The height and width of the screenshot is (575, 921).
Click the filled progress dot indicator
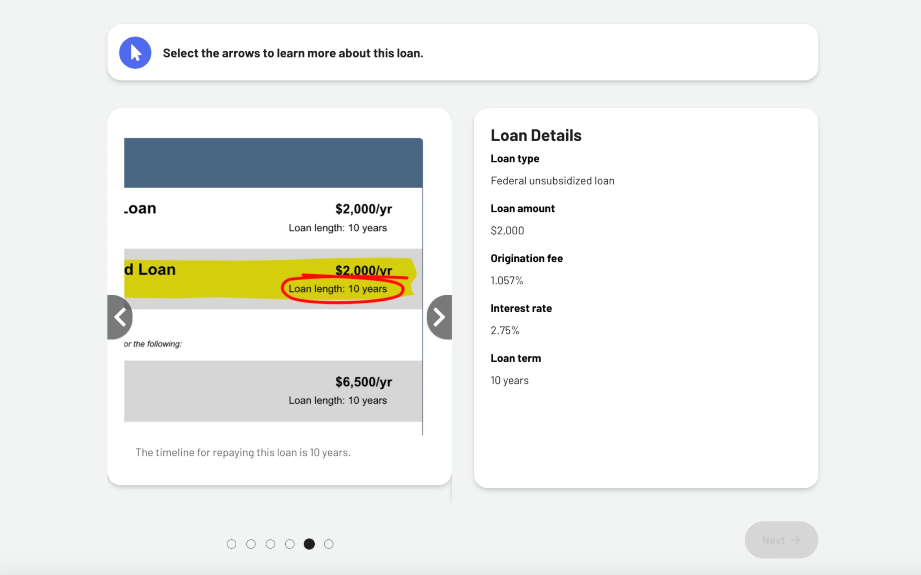coord(309,544)
